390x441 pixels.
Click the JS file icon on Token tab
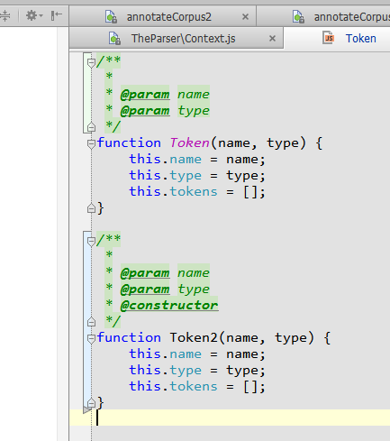pyautogui.click(x=329, y=38)
